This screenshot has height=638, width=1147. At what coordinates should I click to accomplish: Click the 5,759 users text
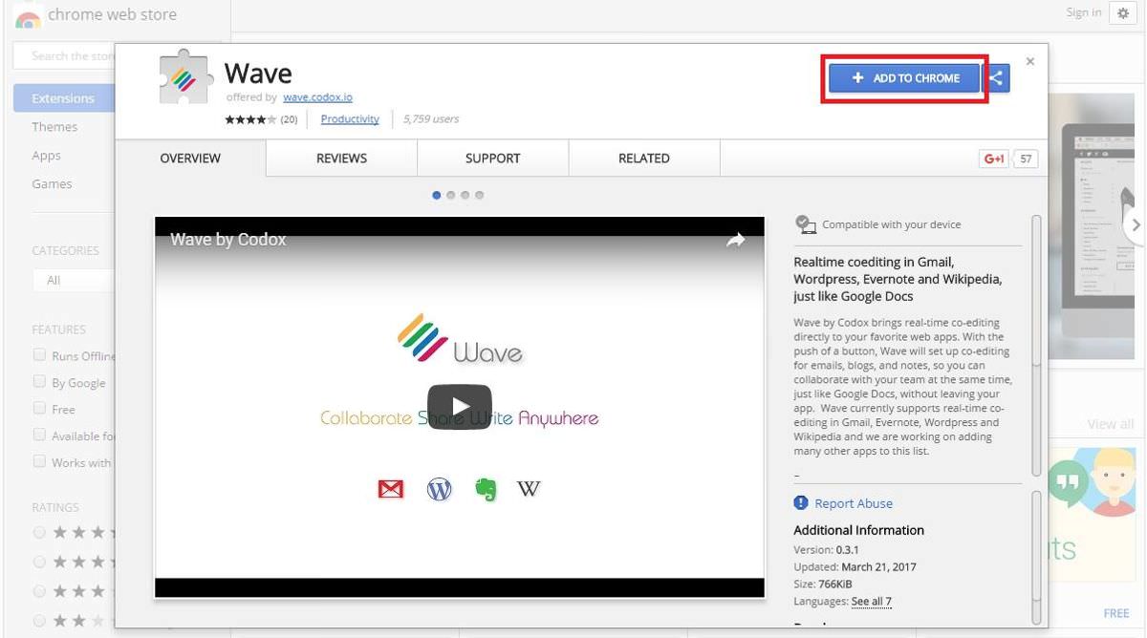431,119
